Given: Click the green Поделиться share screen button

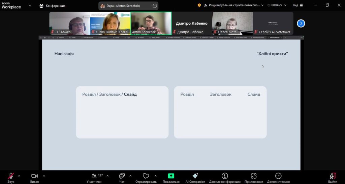Looking at the screenshot, I should coord(171,176).
